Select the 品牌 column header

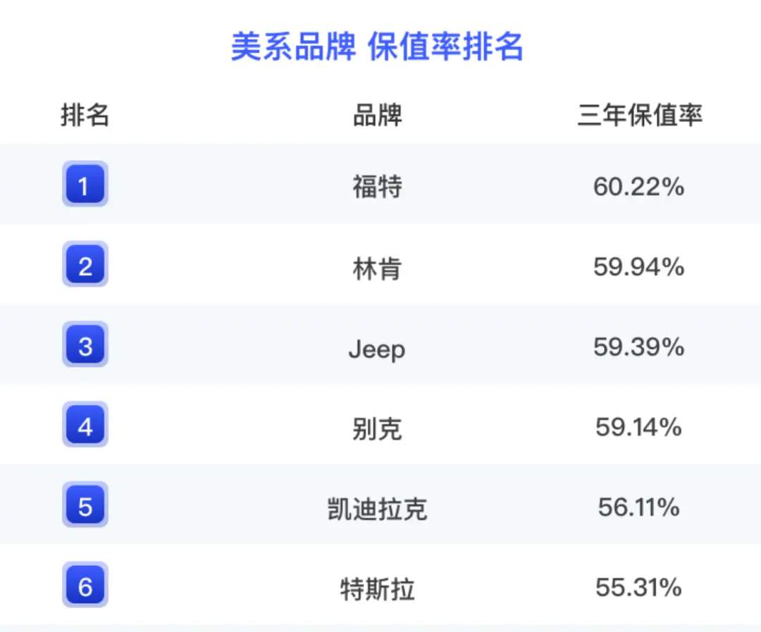coord(377,116)
